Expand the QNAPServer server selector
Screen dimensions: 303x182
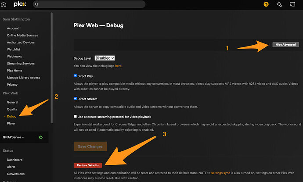(13, 137)
